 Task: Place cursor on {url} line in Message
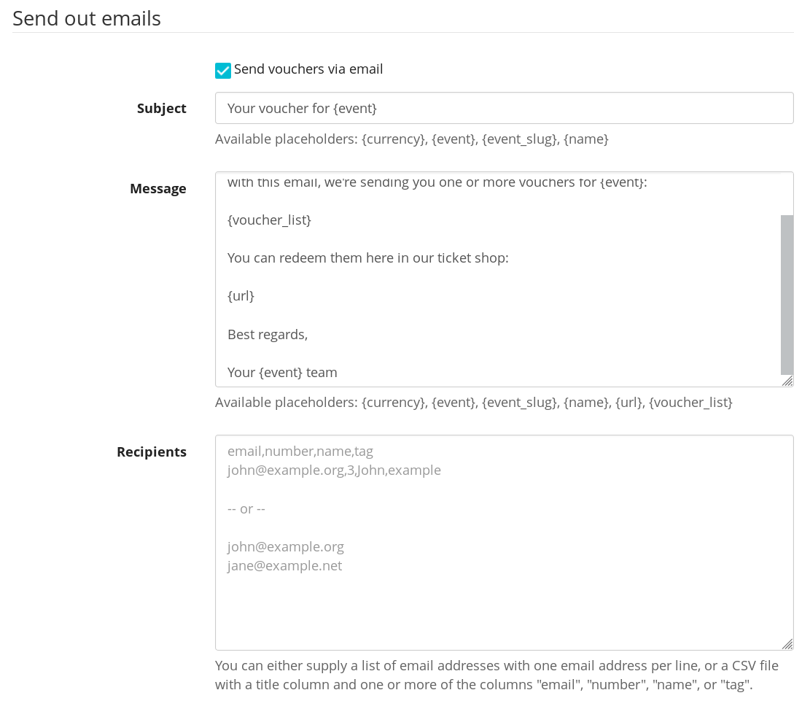[241, 296]
